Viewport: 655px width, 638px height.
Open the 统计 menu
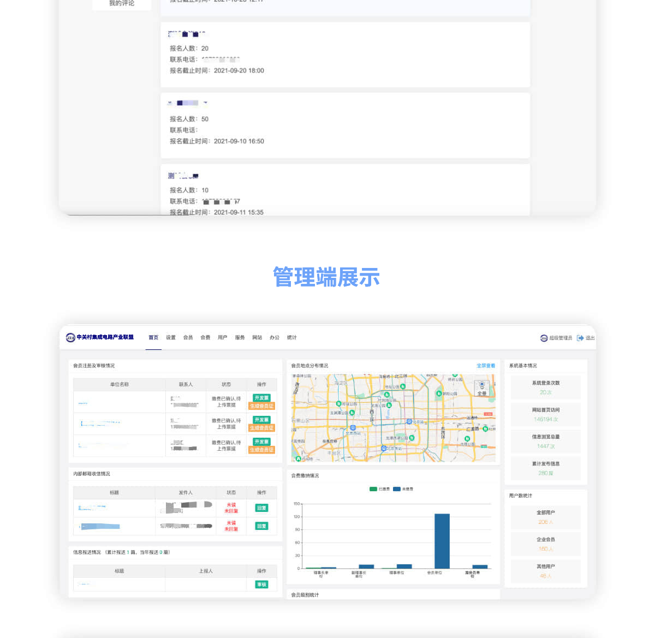292,338
